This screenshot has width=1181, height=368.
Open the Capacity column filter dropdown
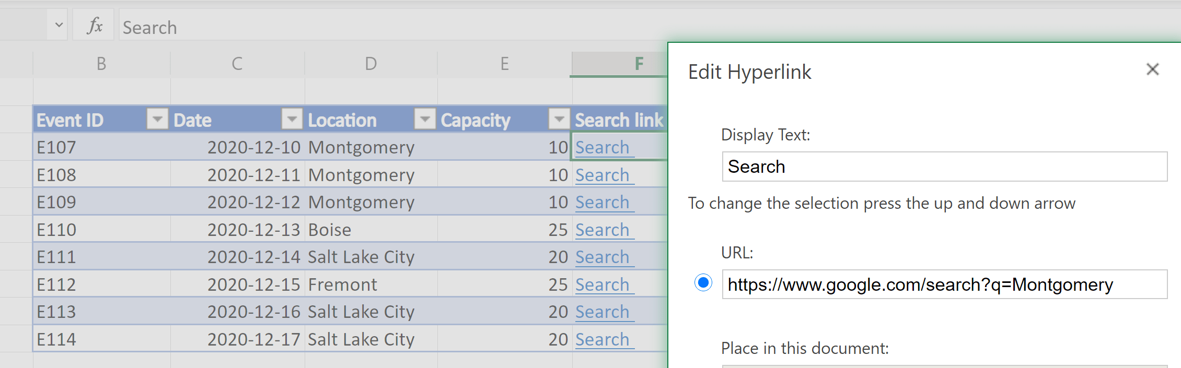click(559, 119)
